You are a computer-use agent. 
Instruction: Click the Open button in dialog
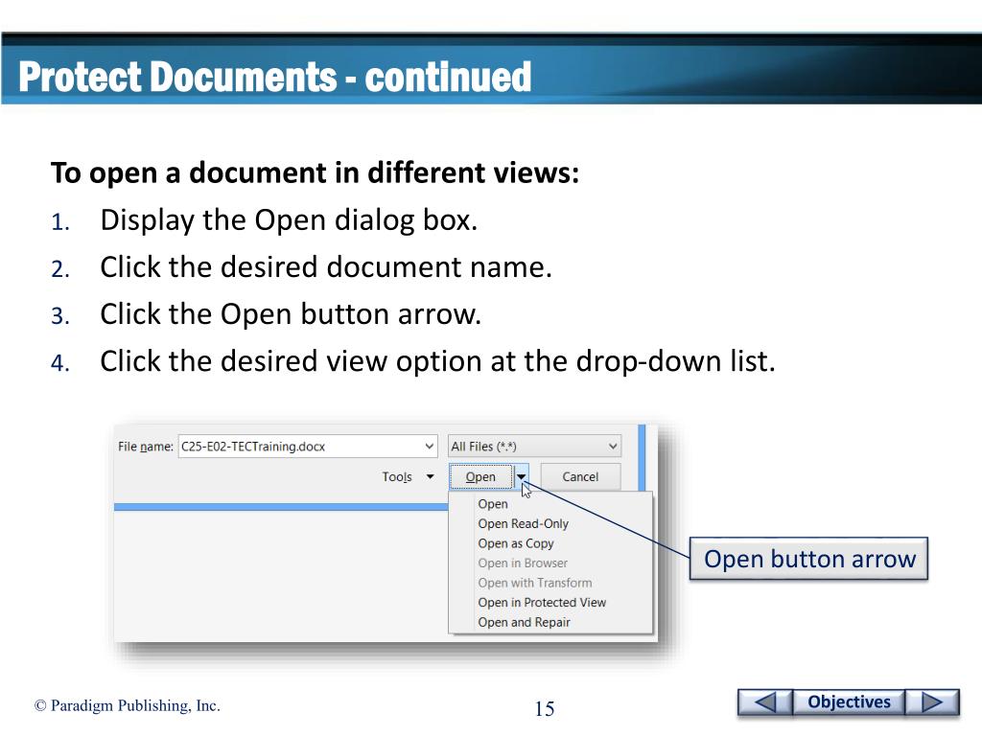481,477
